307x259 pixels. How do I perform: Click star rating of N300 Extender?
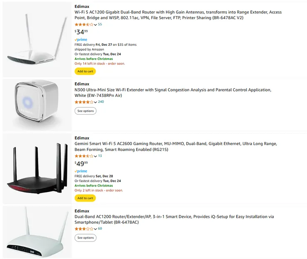pos(84,102)
